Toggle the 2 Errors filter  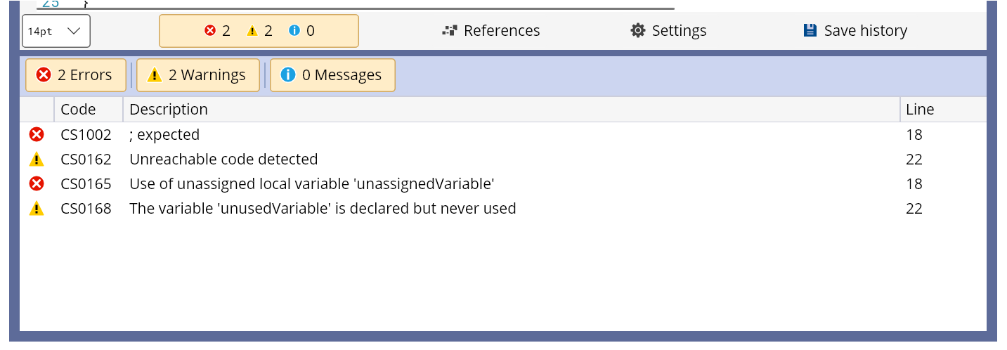coord(75,75)
